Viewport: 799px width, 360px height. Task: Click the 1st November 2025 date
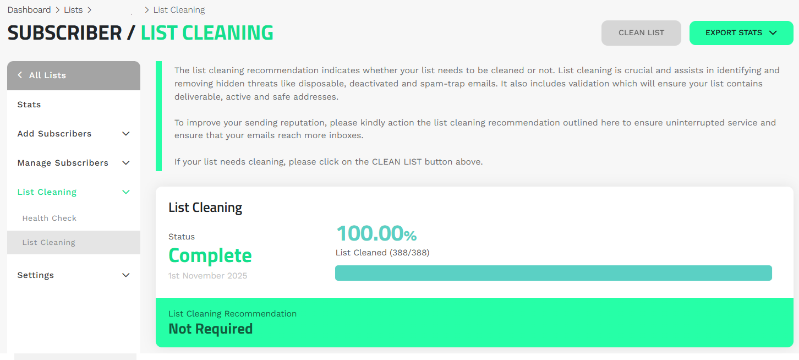(x=208, y=276)
